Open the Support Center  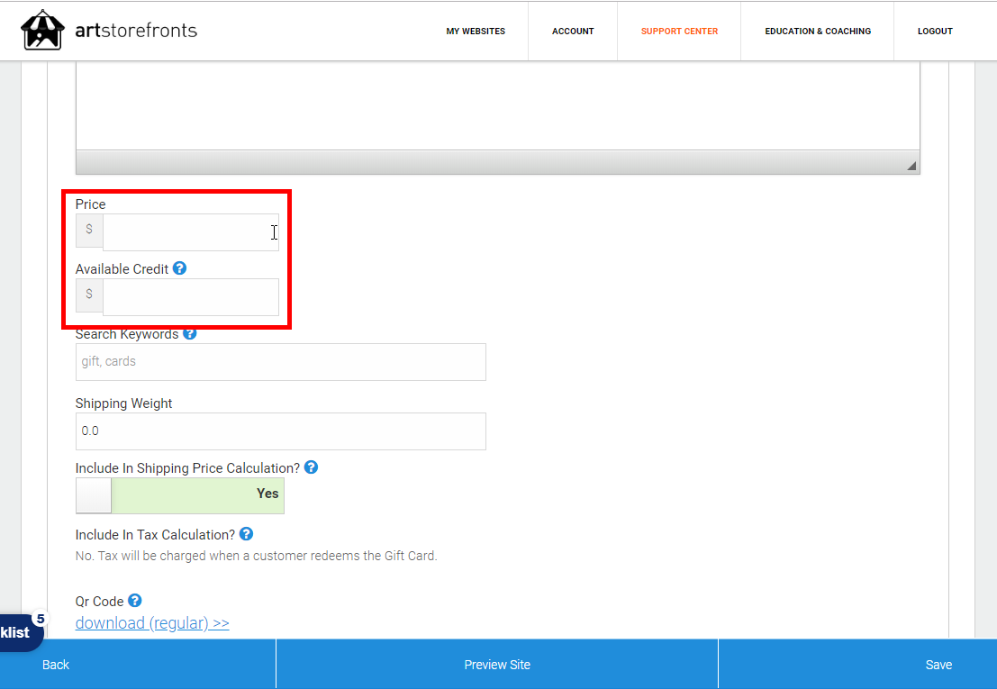[x=679, y=32]
